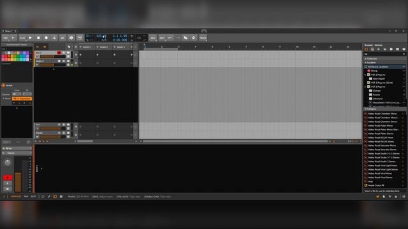
Task: Open the FILE menu button
Action: click(x=6, y=38)
